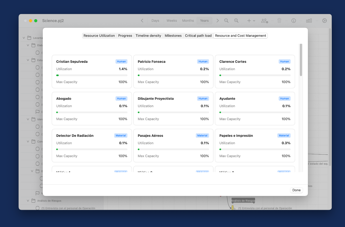This screenshot has width=345, height=227.
Task: Switch to the Resource Utilization tab
Action: pos(99,36)
